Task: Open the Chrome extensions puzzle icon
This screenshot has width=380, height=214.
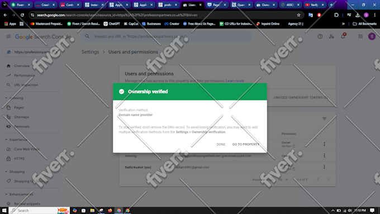Action: [x=336, y=15]
